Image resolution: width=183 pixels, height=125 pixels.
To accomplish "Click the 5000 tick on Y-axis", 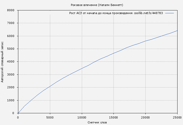I will [10, 49].
